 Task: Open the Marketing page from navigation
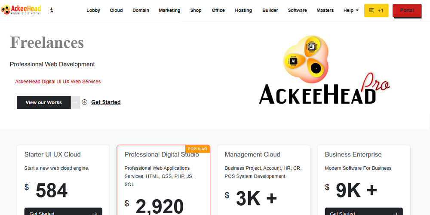[169, 10]
